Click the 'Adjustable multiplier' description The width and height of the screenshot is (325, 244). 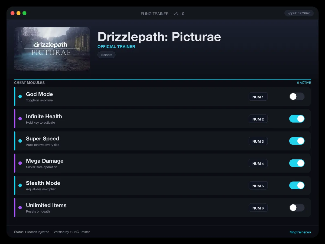pos(41,189)
